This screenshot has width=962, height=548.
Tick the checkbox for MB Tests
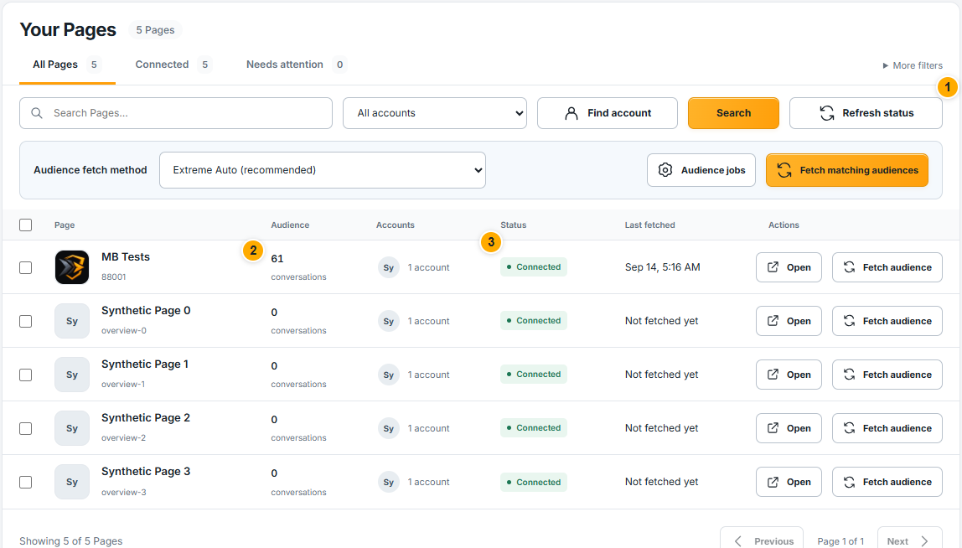26,267
